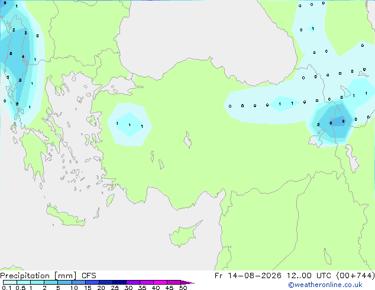Click the 'Precipitation [mm]' title text
This screenshot has height=290, width=375.
38,276
